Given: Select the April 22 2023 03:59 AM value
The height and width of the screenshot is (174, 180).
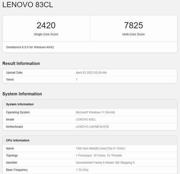Looking at the screenshot, I should tap(91, 72).
